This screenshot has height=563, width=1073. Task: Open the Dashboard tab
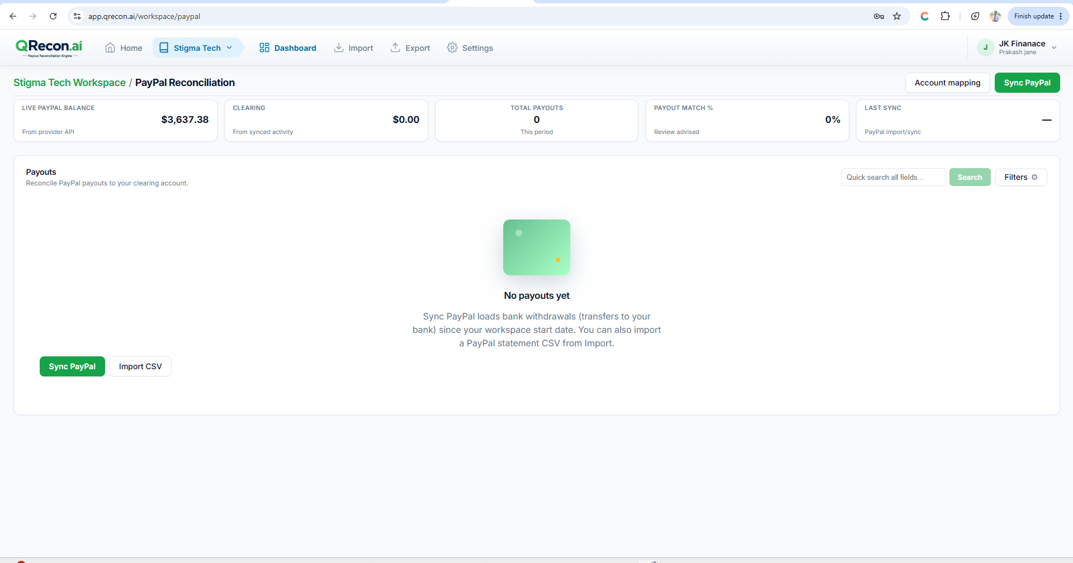point(288,48)
